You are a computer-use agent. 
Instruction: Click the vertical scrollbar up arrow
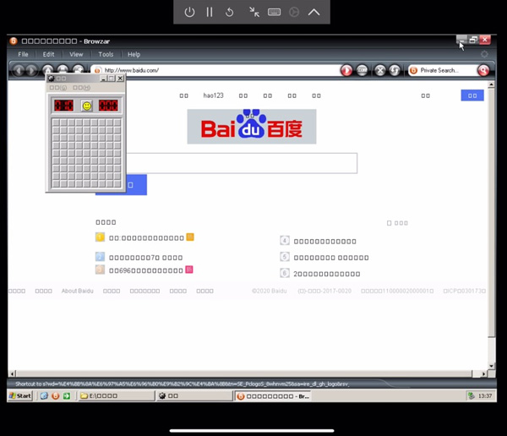(492, 84)
